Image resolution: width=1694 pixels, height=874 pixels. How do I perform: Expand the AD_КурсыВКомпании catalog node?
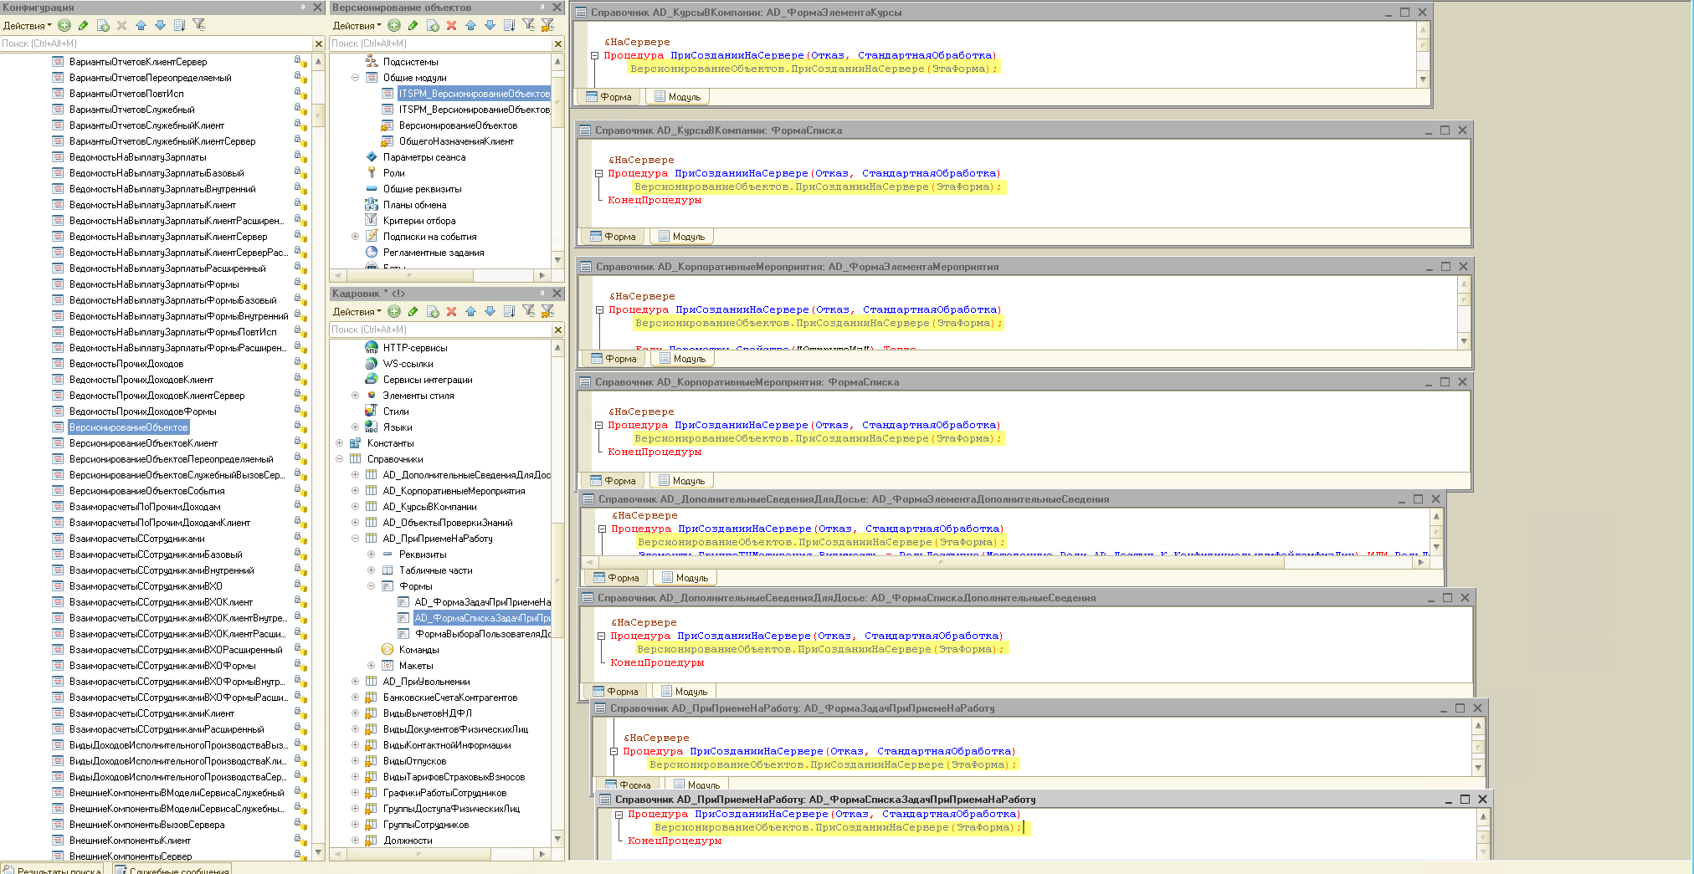tap(355, 507)
